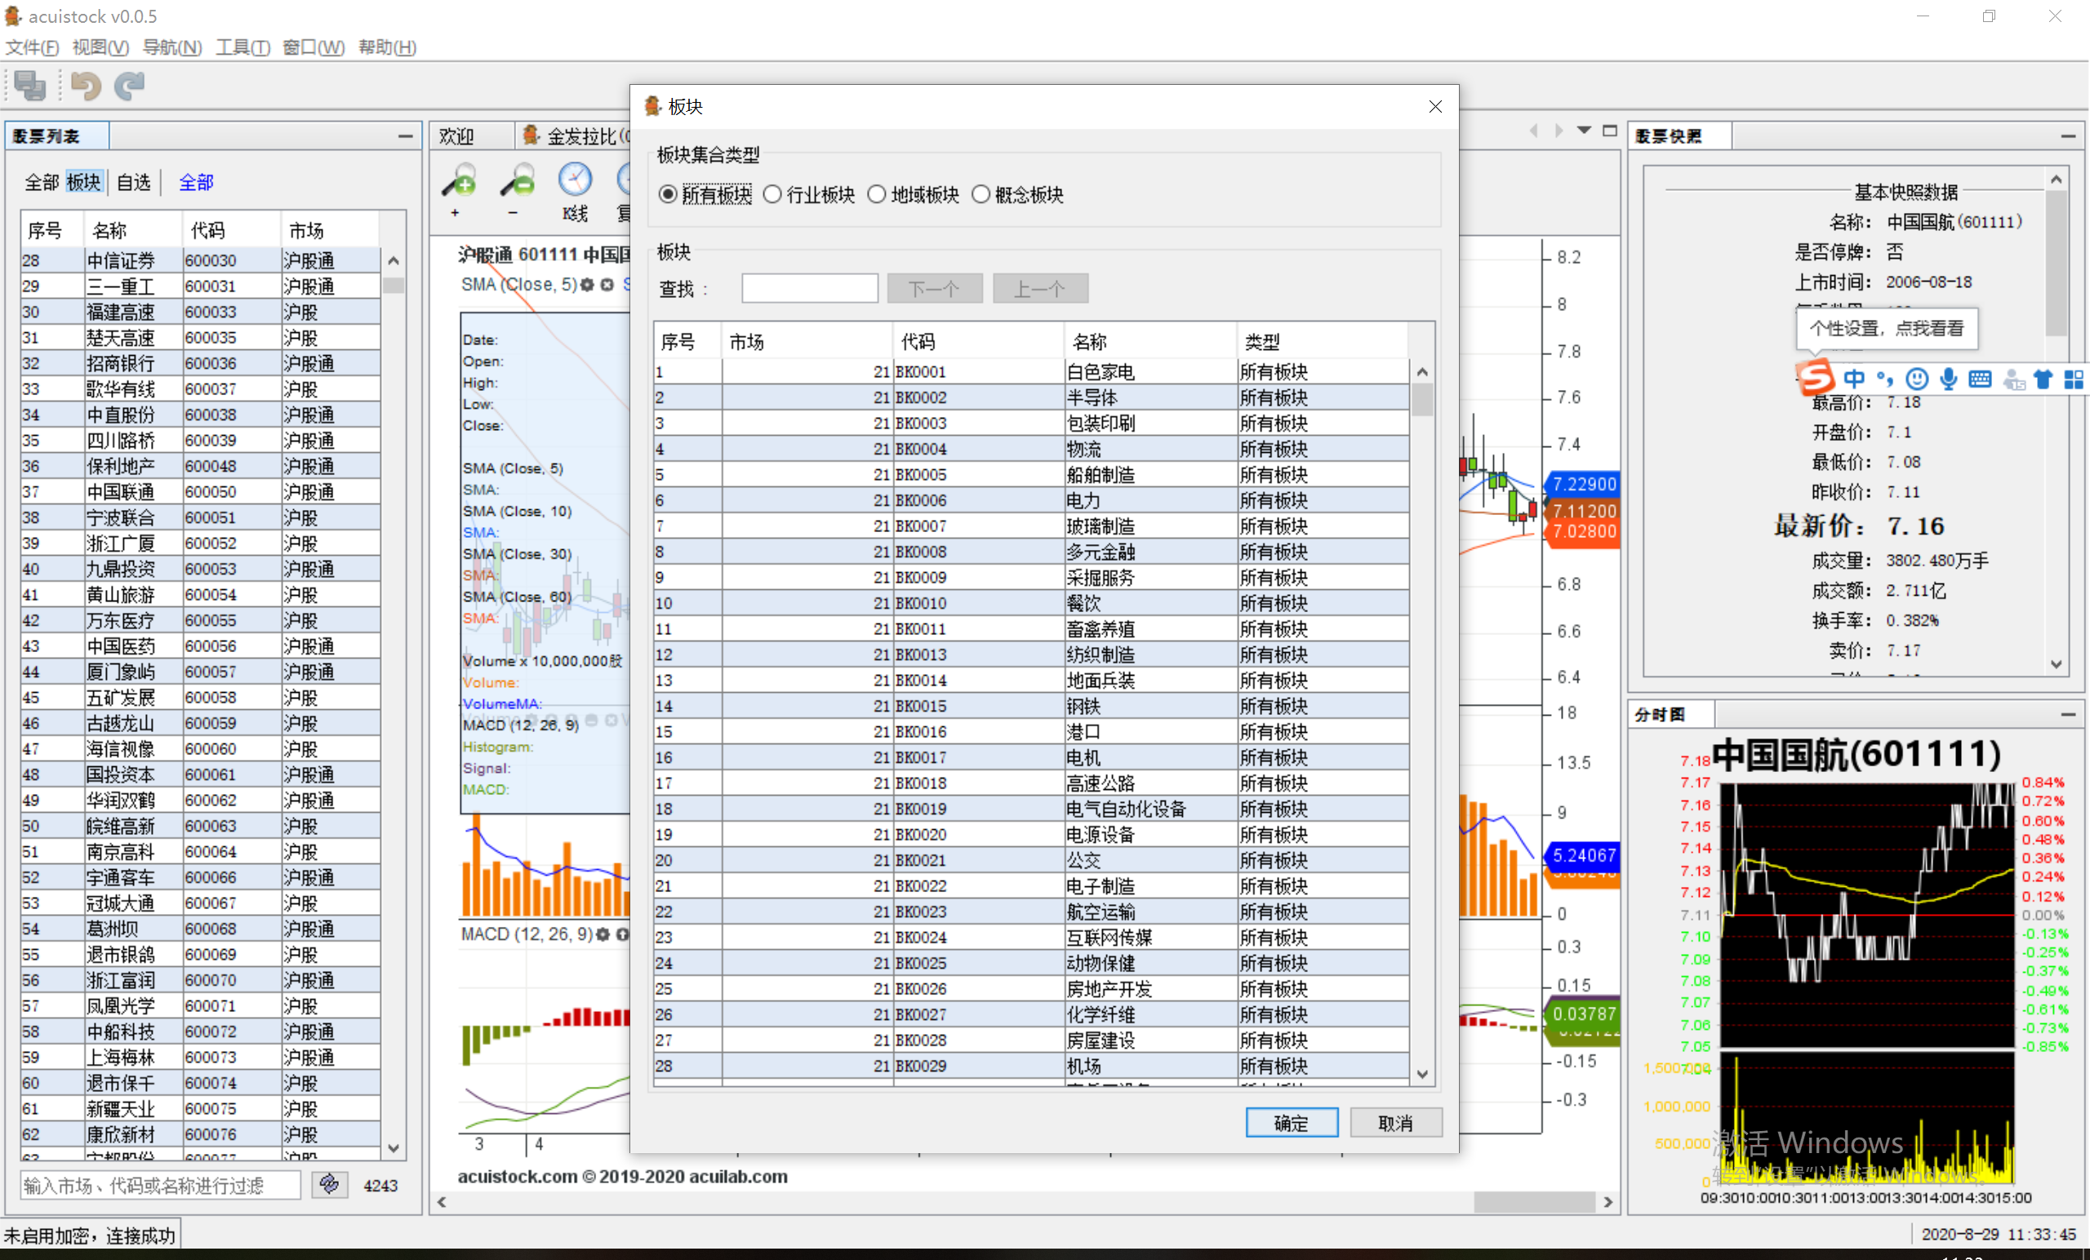
Task: Click the 取消 button
Action: [1395, 1123]
